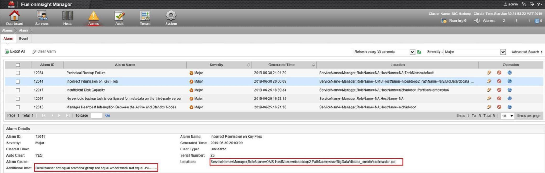
Task: Open the refresh interval dropdown
Action: click(384, 52)
